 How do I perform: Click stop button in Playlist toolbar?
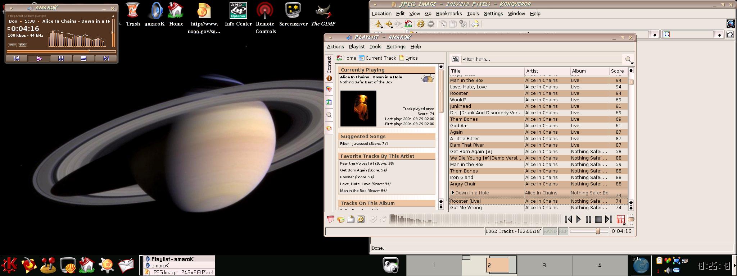[598, 219]
